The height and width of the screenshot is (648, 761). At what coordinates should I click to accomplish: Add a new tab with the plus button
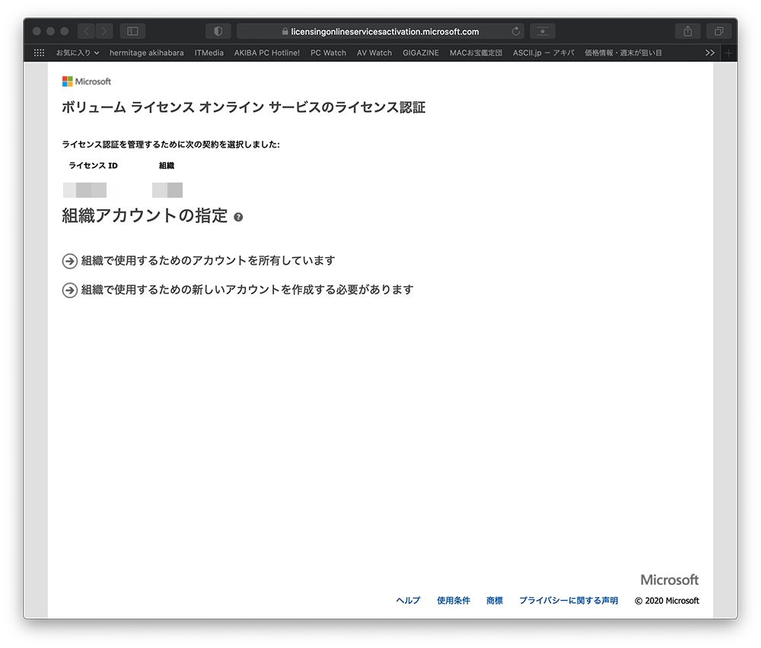pyautogui.click(x=728, y=53)
